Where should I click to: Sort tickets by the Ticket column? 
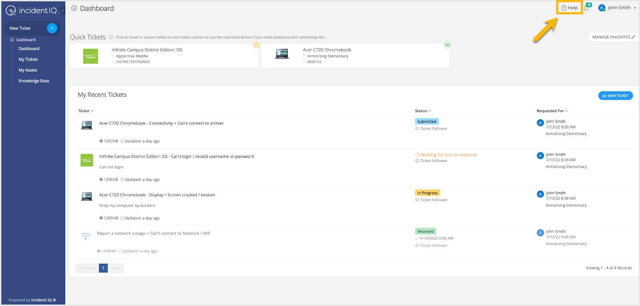click(x=86, y=111)
